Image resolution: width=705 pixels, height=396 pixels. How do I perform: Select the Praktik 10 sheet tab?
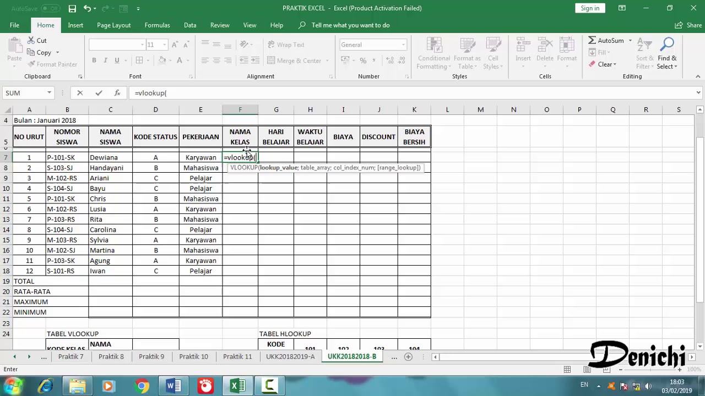(193, 357)
